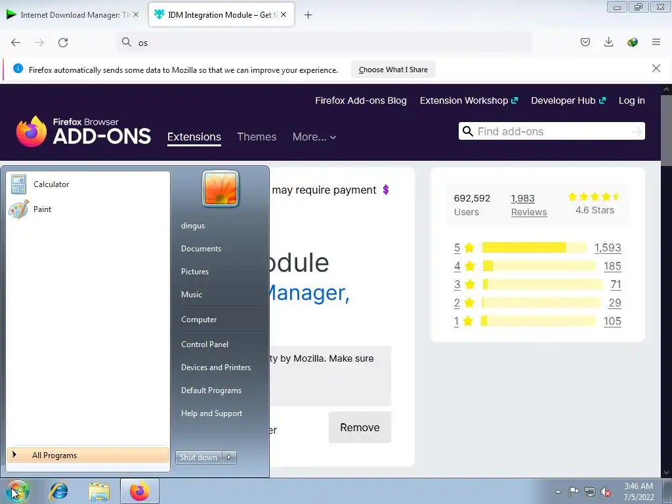Submit add-on search with arrow button

click(x=637, y=131)
